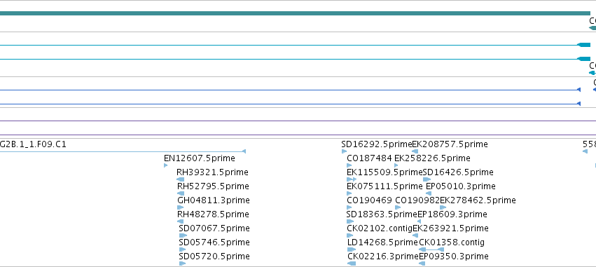The image size is (596, 267).
Task: Click the CK01358.contig label
Action: click(452, 242)
